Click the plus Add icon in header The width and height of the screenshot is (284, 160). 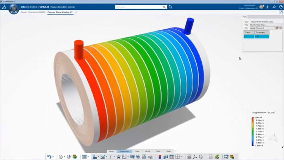coord(268,7)
